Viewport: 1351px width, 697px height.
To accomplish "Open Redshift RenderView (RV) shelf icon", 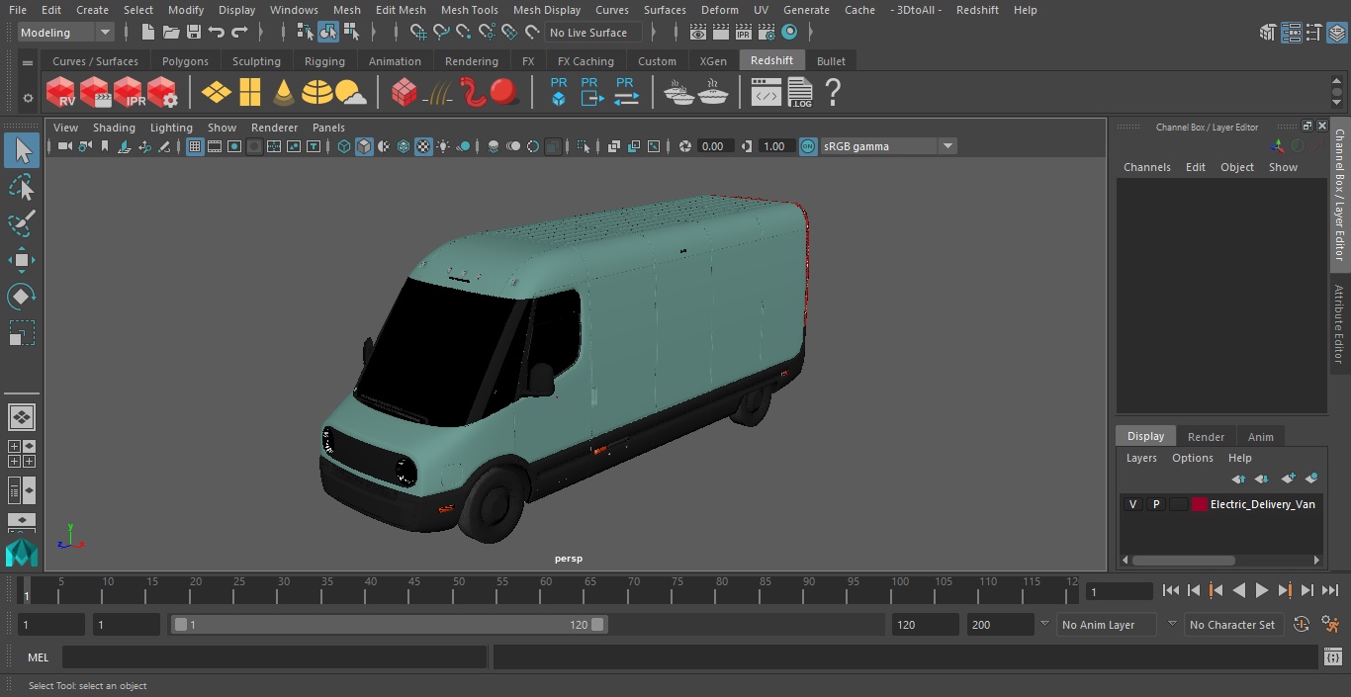I will tap(60, 93).
